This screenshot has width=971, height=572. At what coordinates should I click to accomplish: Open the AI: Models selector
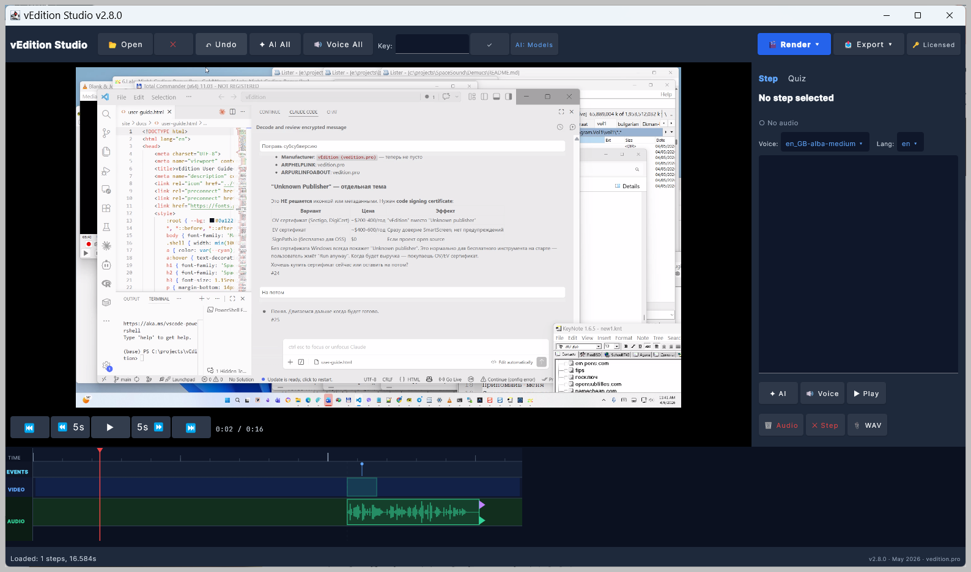[x=534, y=45]
